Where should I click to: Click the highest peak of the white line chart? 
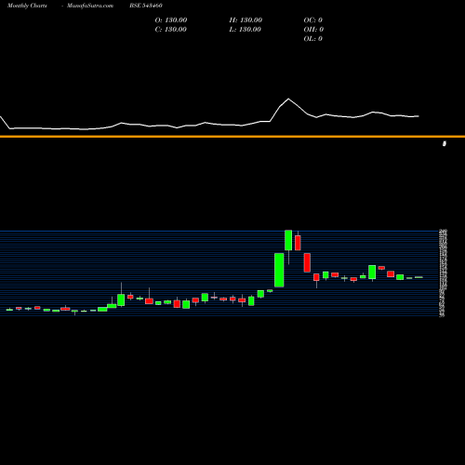click(x=288, y=99)
